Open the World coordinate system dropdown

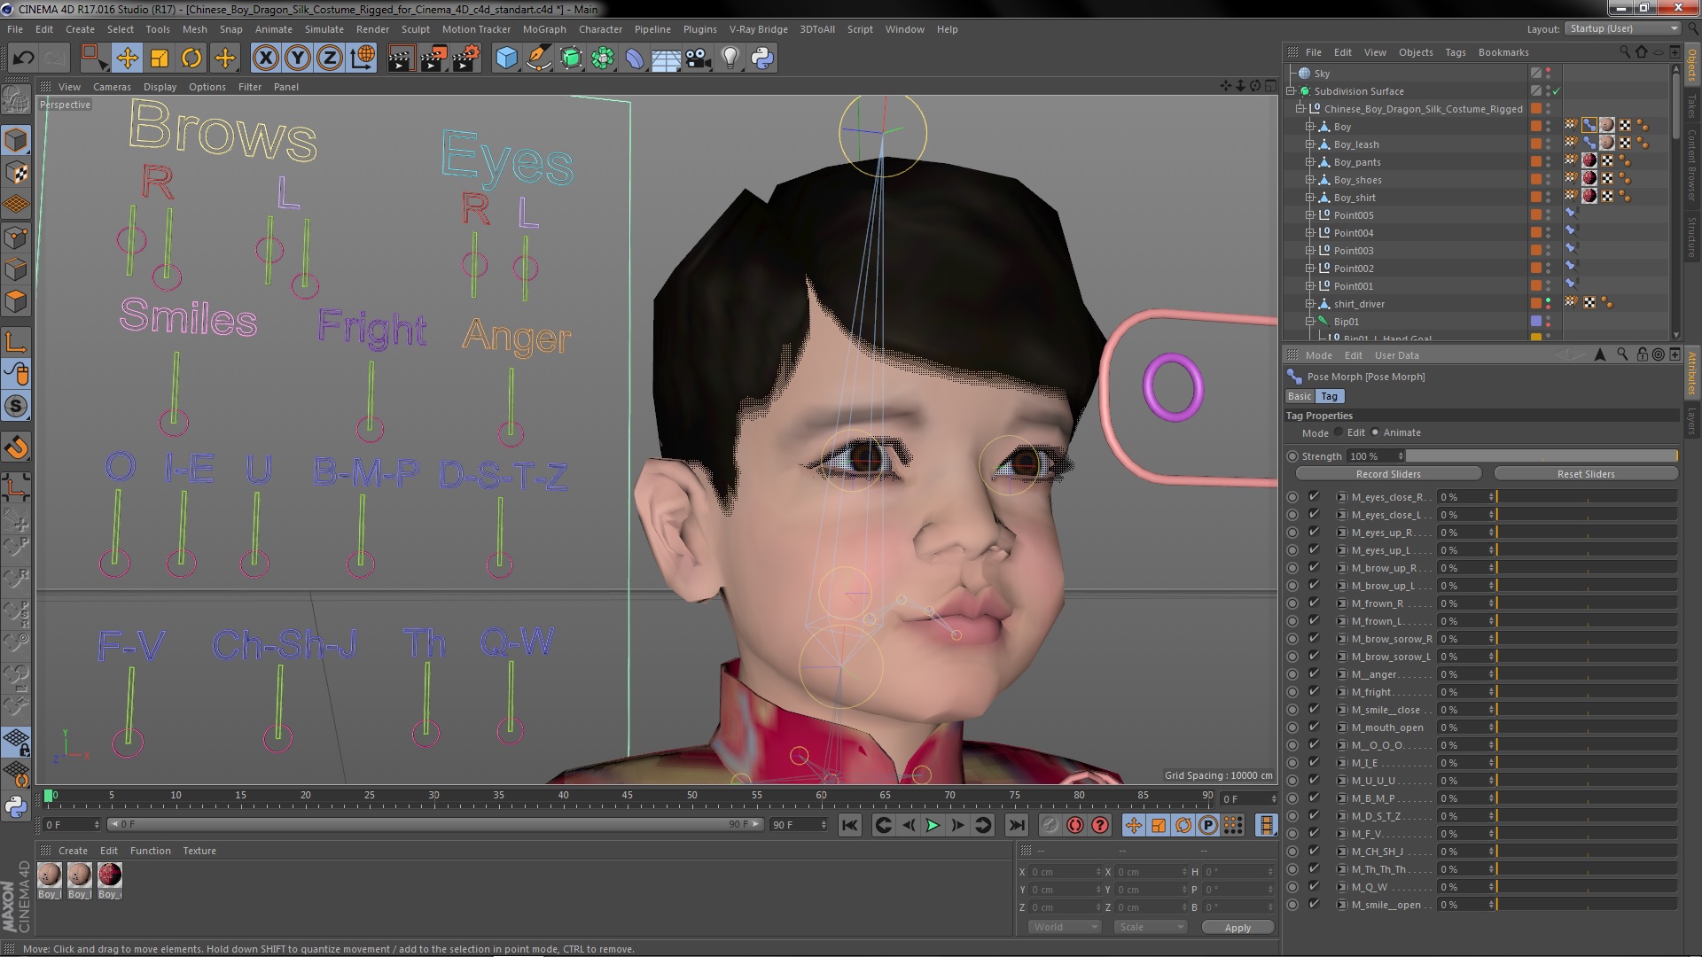click(x=1065, y=927)
